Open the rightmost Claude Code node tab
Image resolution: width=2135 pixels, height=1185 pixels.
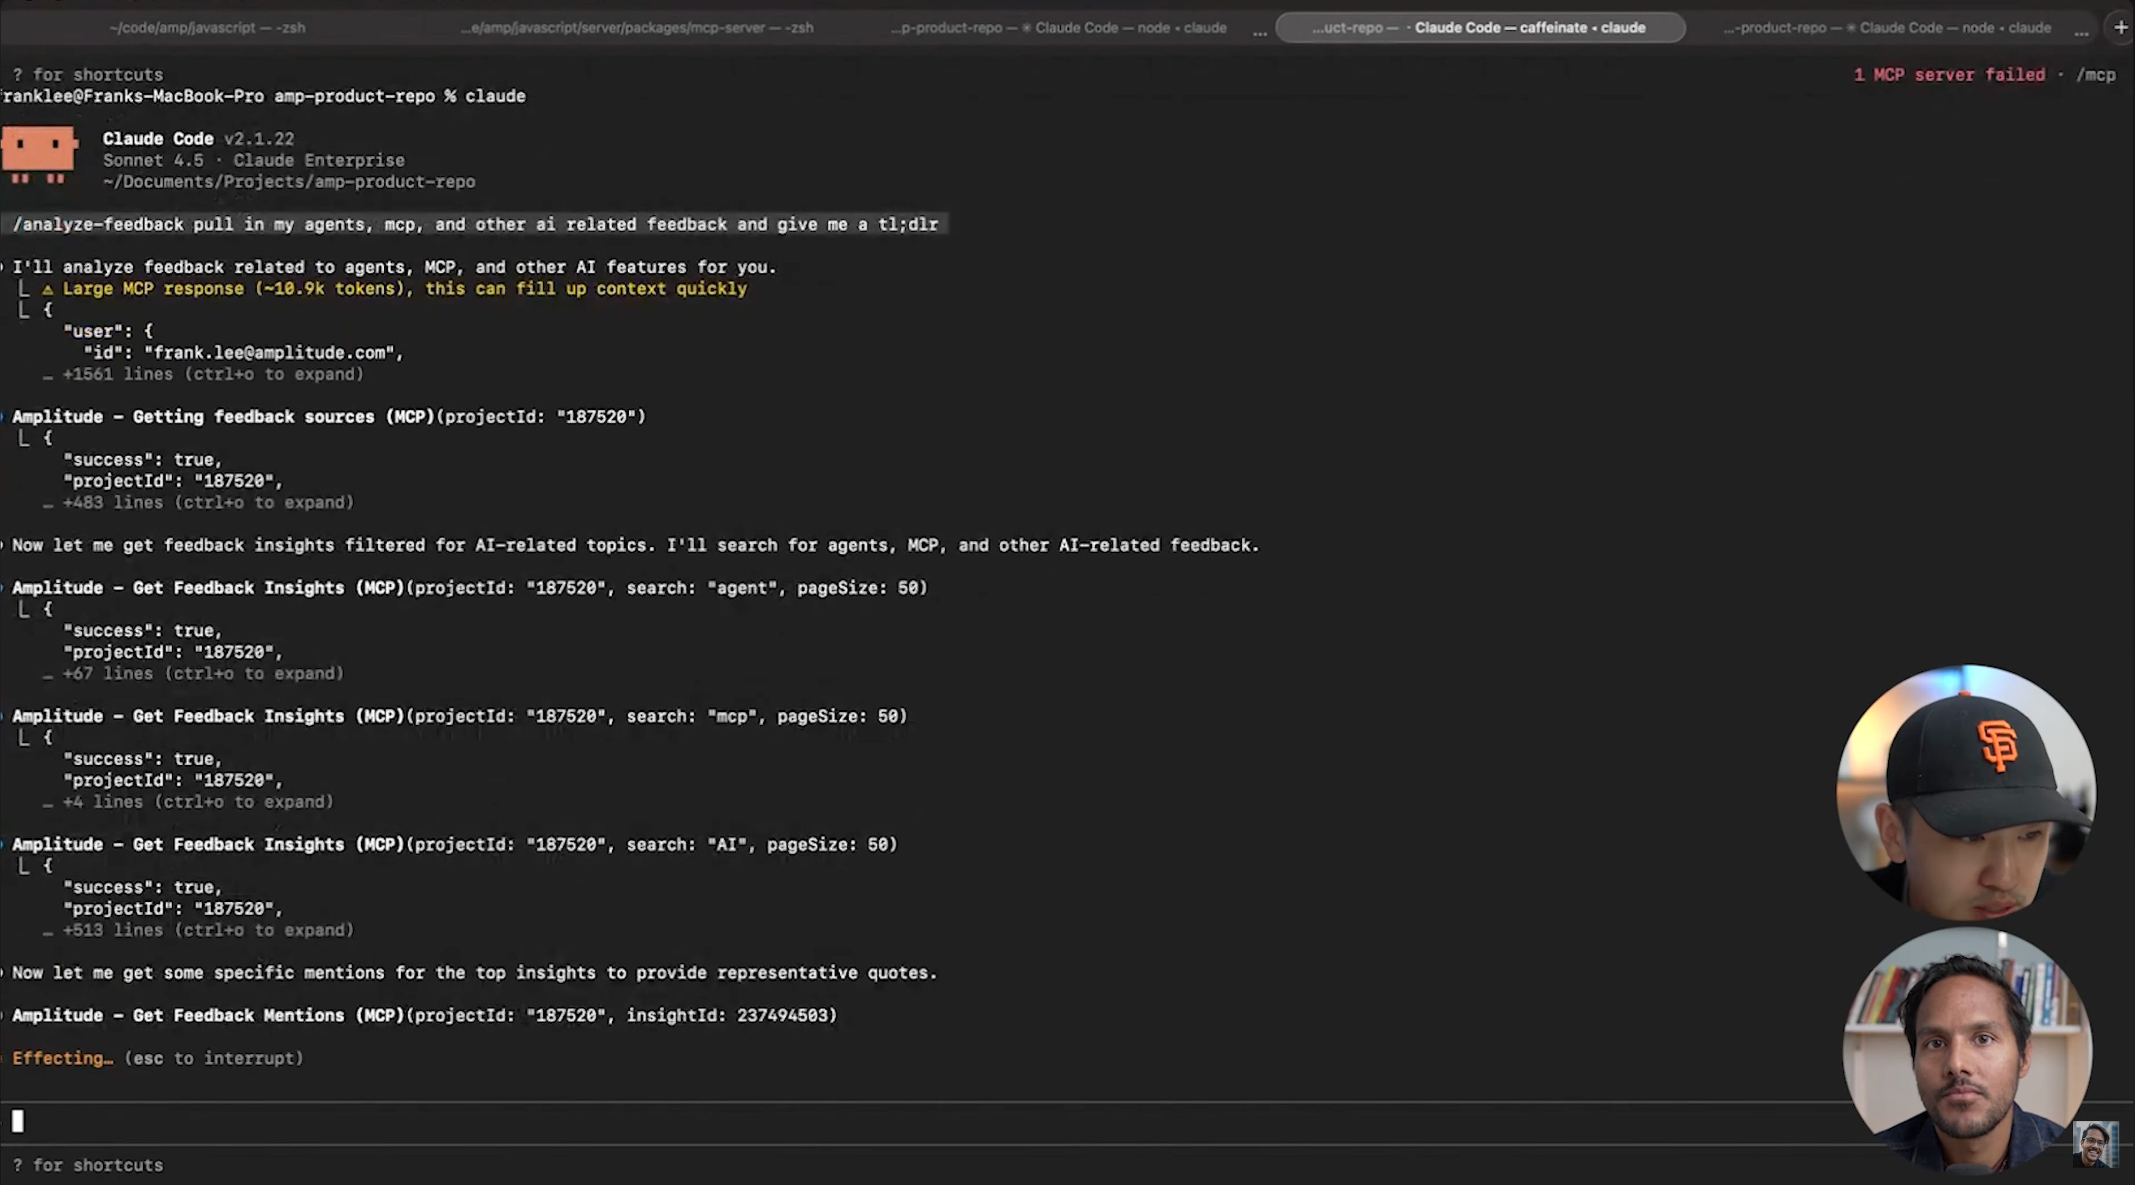coord(1887,27)
